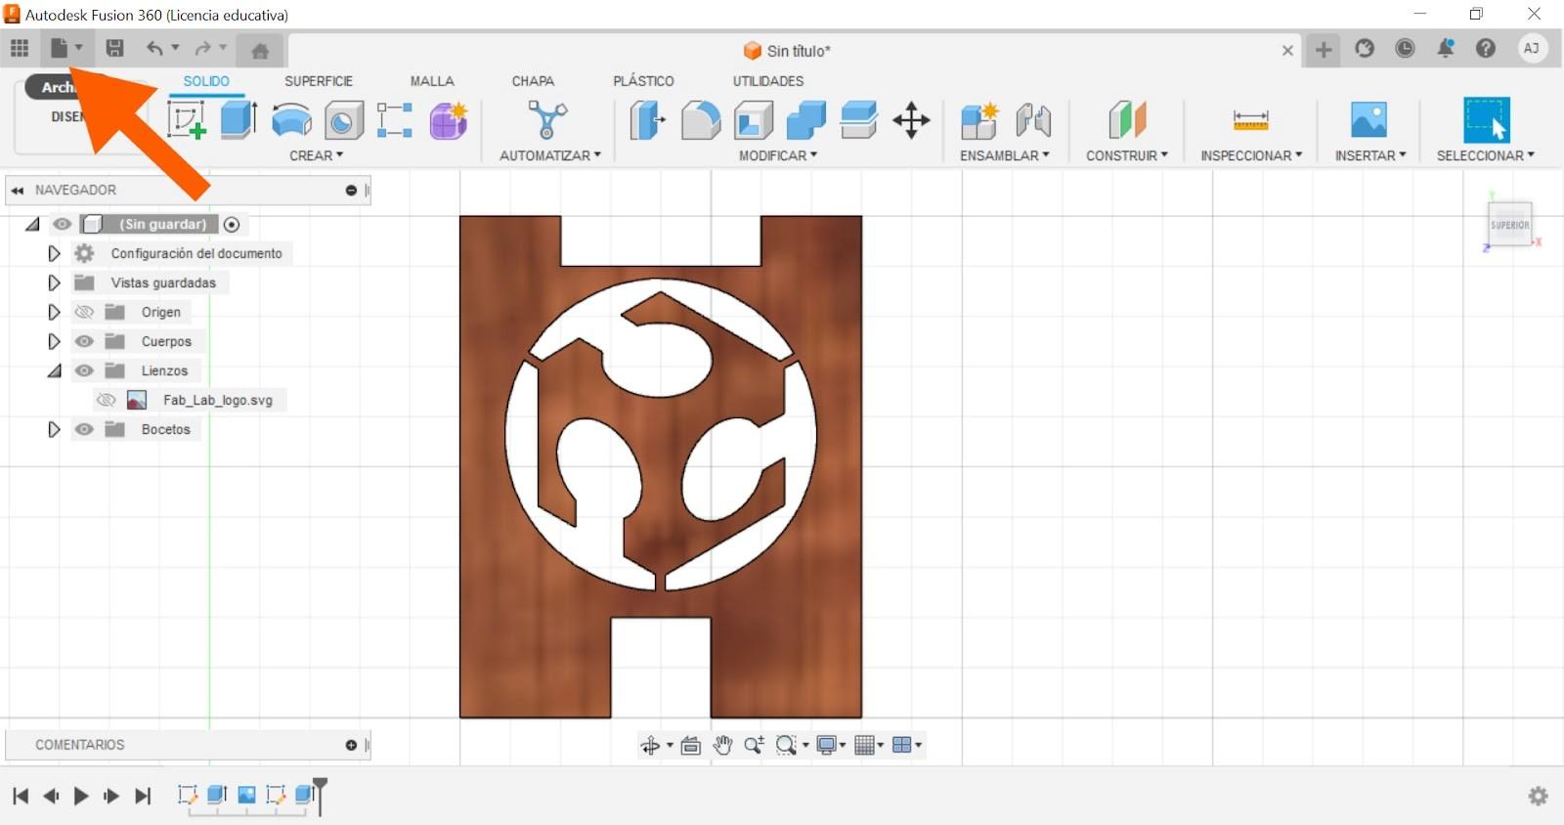This screenshot has height=825, width=1564.
Task: Go to the Home tab icon
Action: pos(260,51)
